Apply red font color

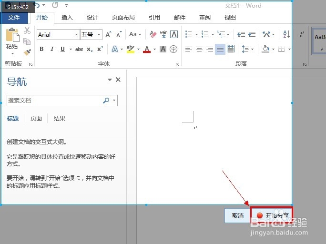[x=147, y=49]
